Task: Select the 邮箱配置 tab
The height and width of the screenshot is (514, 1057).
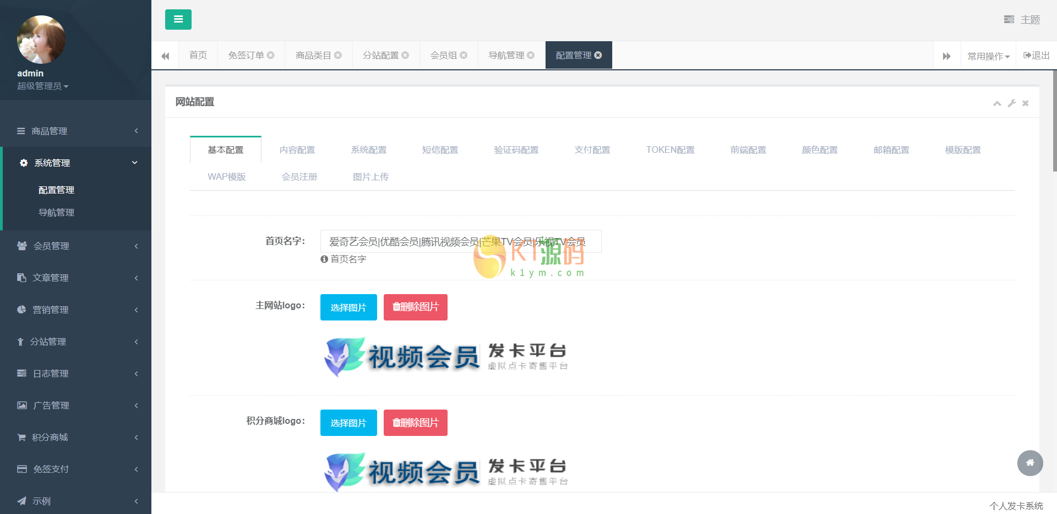Action: click(x=891, y=150)
